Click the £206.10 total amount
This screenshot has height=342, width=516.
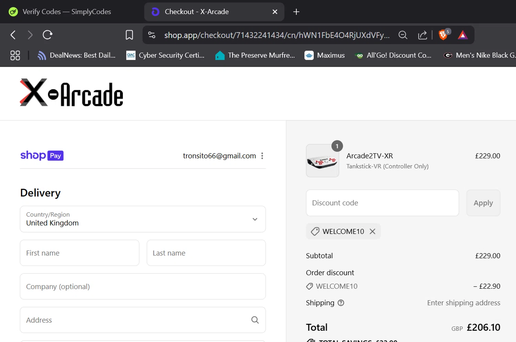[x=484, y=327]
